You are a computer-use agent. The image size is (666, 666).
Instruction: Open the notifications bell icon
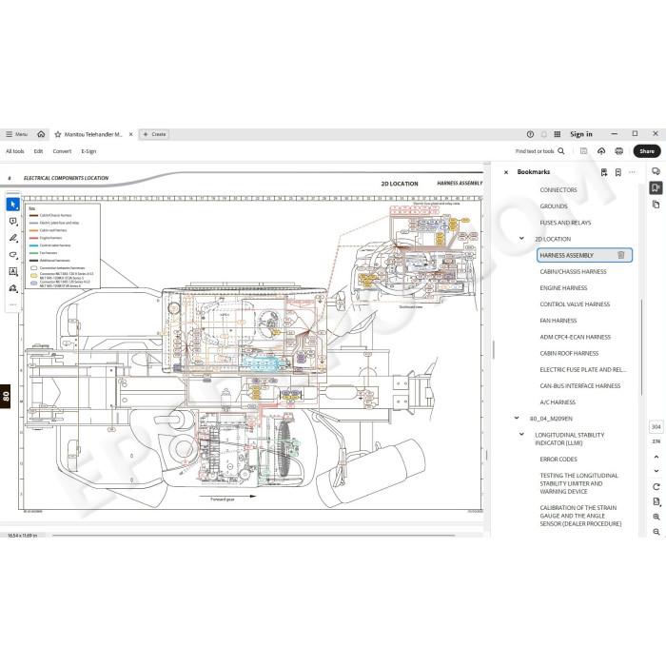point(543,134)
